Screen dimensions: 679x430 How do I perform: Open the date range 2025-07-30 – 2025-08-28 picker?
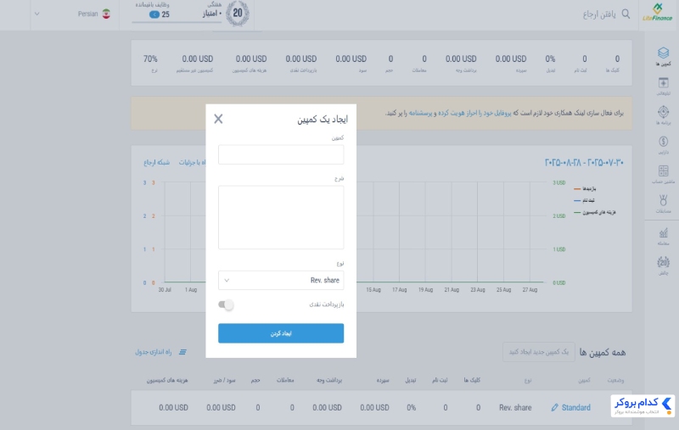pyautogui.click(x=584, y=163)
